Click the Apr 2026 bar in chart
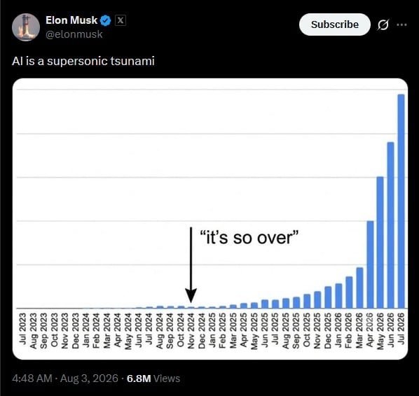The height and width of the screenshot is (396, 419). coord(370,264)
